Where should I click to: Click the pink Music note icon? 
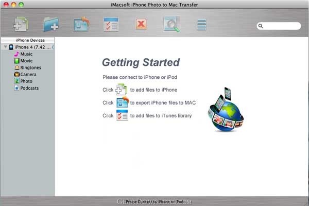17,54
